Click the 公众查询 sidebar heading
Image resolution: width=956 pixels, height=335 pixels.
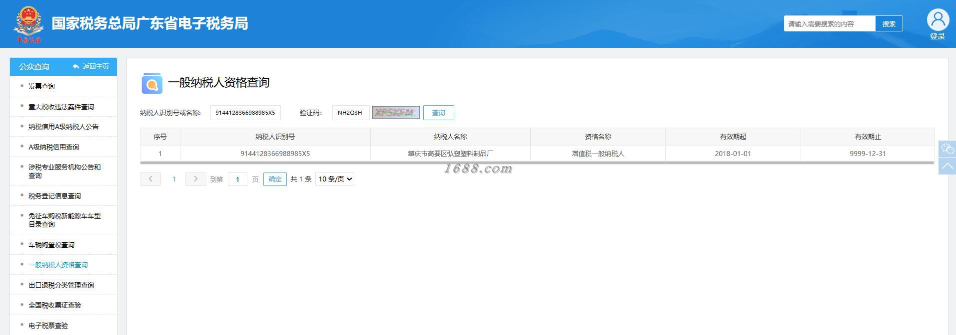pyautogui.click(x=34, y=66)
